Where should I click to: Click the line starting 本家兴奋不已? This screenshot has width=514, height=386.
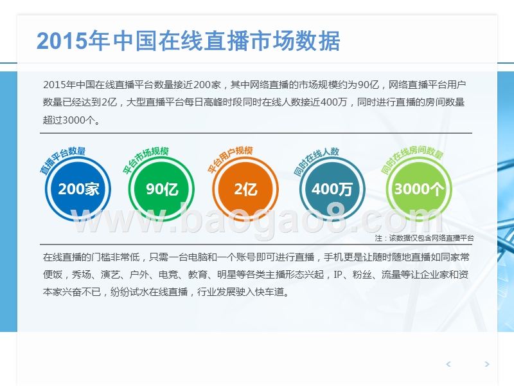coord(166,292)
